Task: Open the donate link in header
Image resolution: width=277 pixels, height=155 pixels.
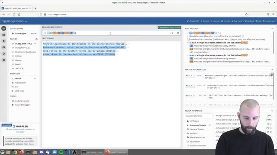Action: (205, 21)
